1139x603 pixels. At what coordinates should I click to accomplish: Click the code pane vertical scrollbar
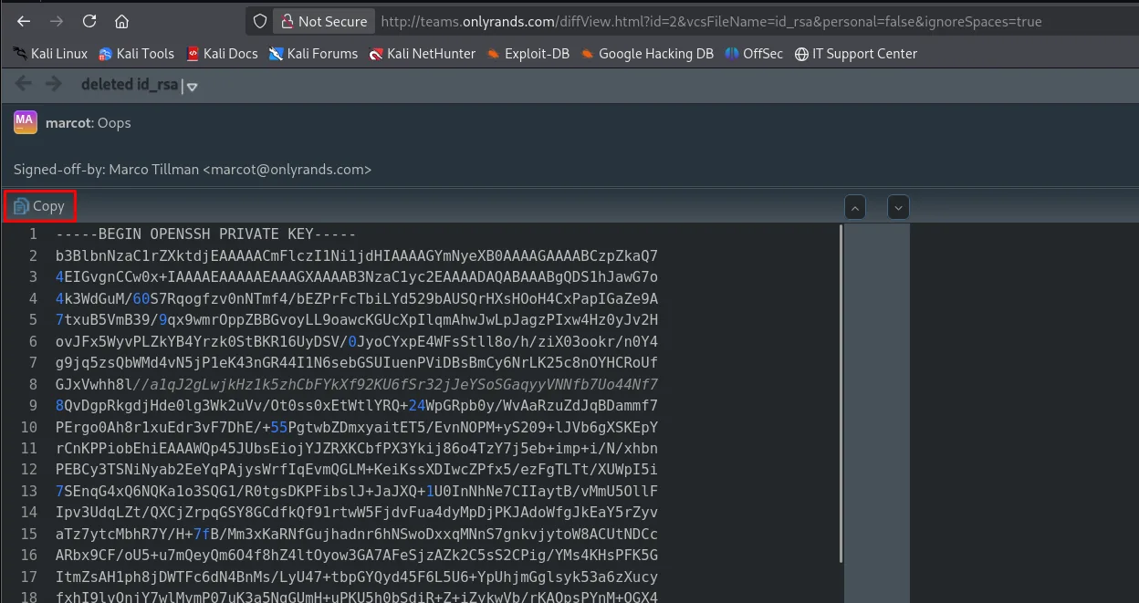coord(841,392)
